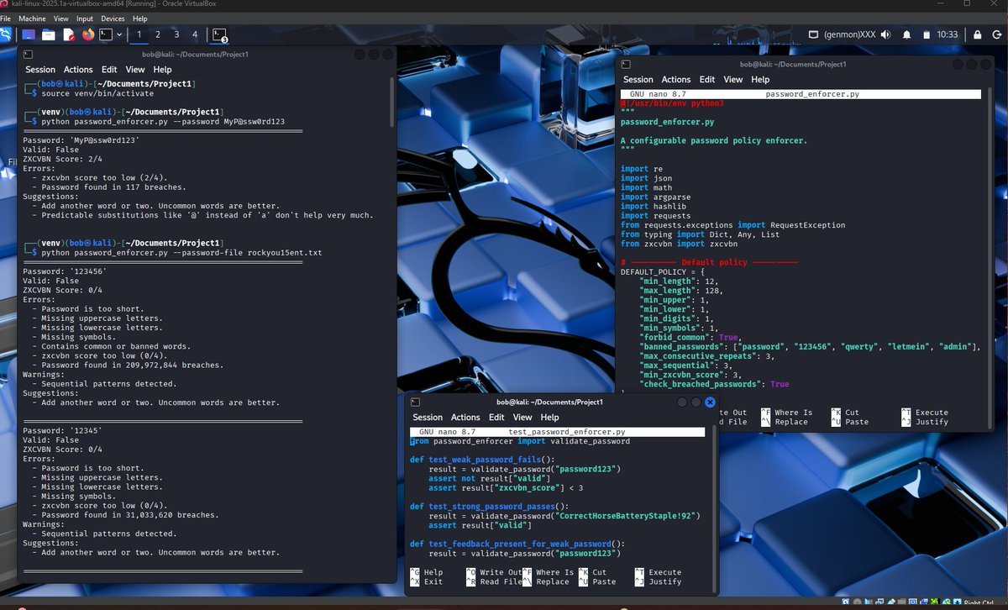The height and width of the screenshot is (610, 1008).
Task: Click the "def test_weak_password_fails" line
Action: [x=483, y=460]
